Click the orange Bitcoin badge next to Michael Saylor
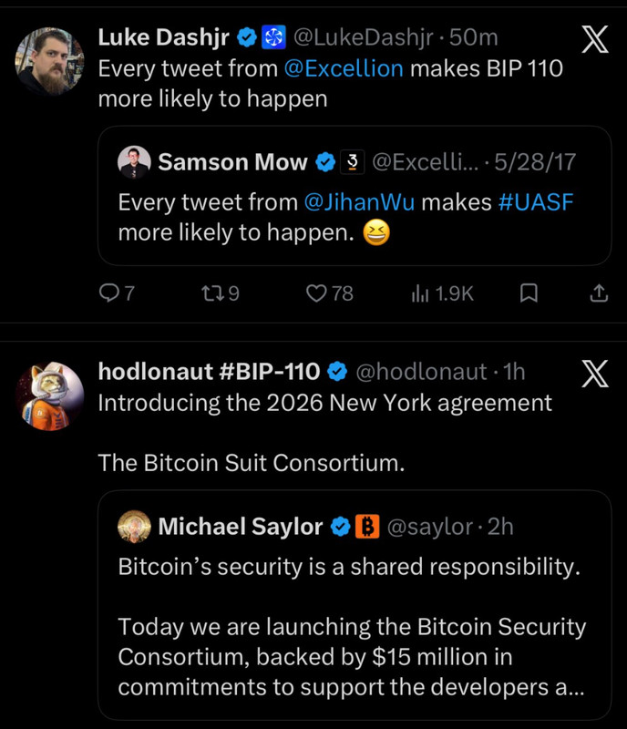This screenshot has width=627, height=729. pos(367,527)
